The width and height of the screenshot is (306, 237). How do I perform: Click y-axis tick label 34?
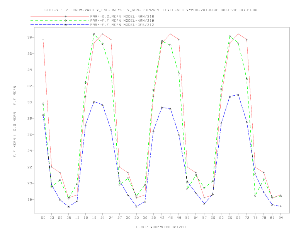coord(30,70)
